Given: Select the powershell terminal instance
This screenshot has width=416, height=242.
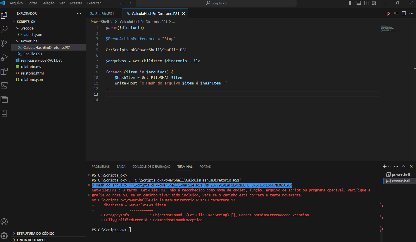Looking at the screenshot, I should (x=399, y=174).
